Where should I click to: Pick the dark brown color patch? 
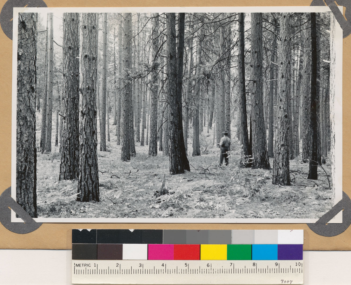click(x=110, y=252)
